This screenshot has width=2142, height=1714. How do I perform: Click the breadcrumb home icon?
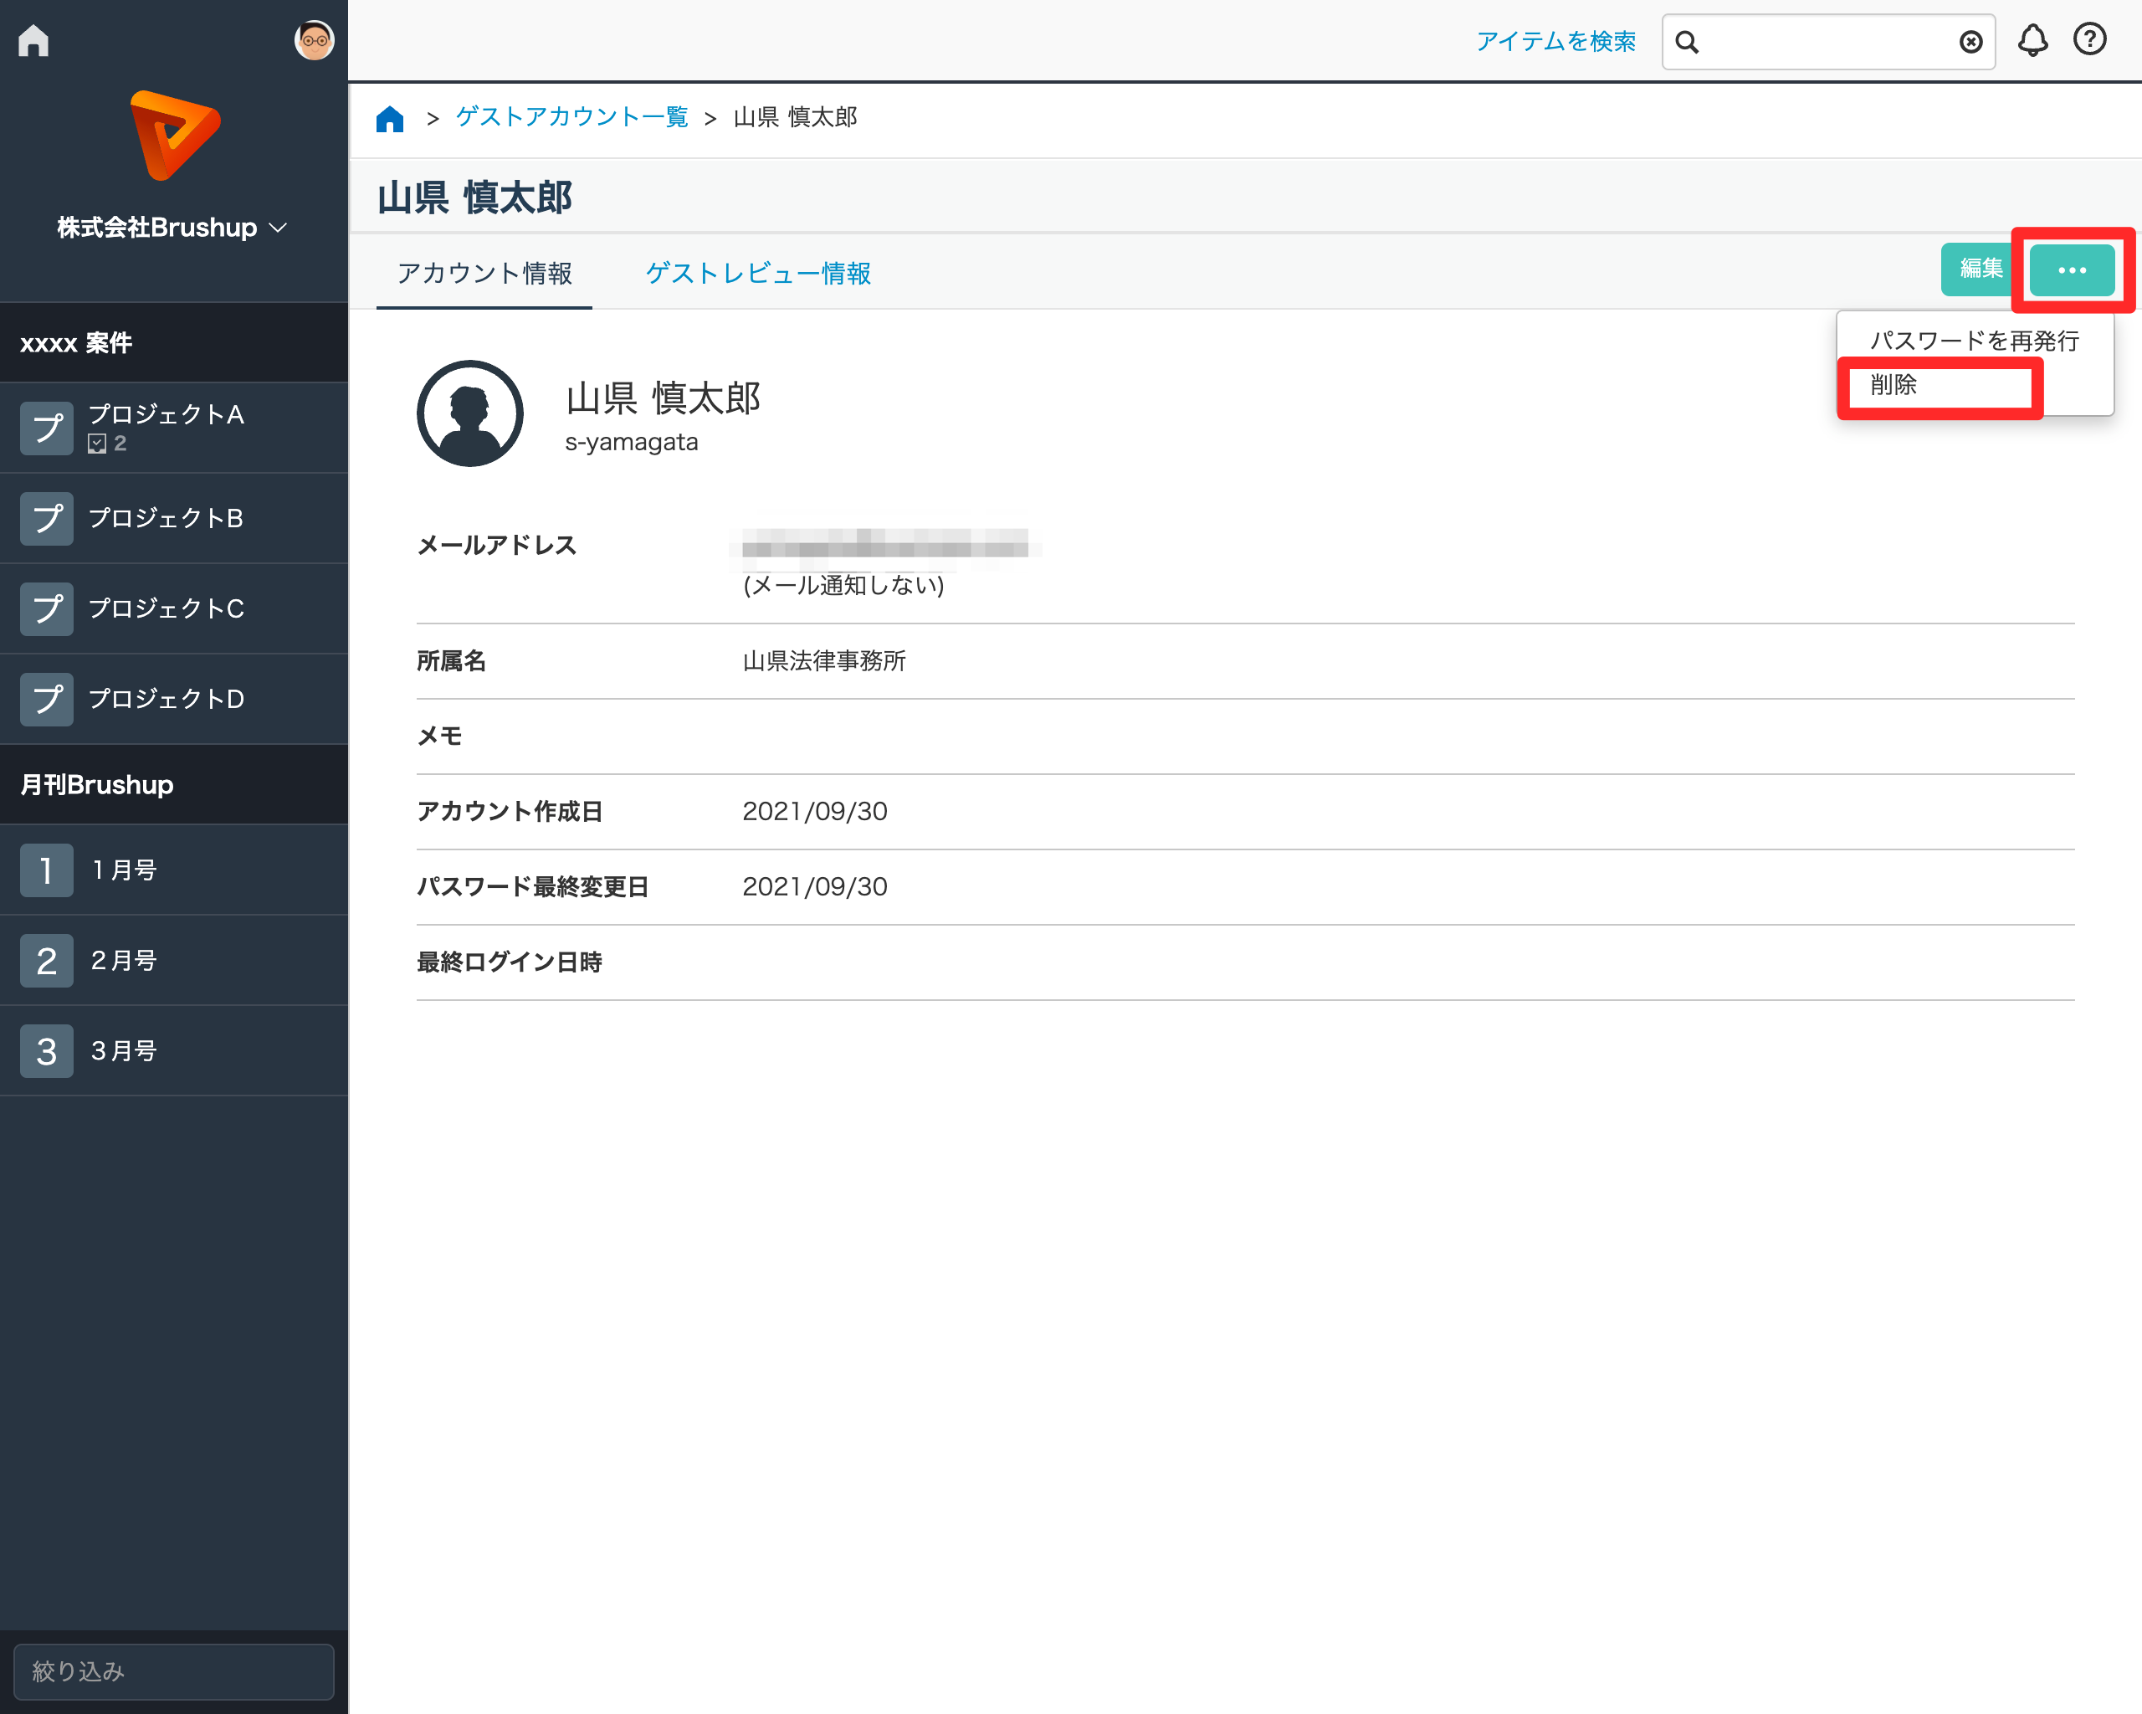389,119
